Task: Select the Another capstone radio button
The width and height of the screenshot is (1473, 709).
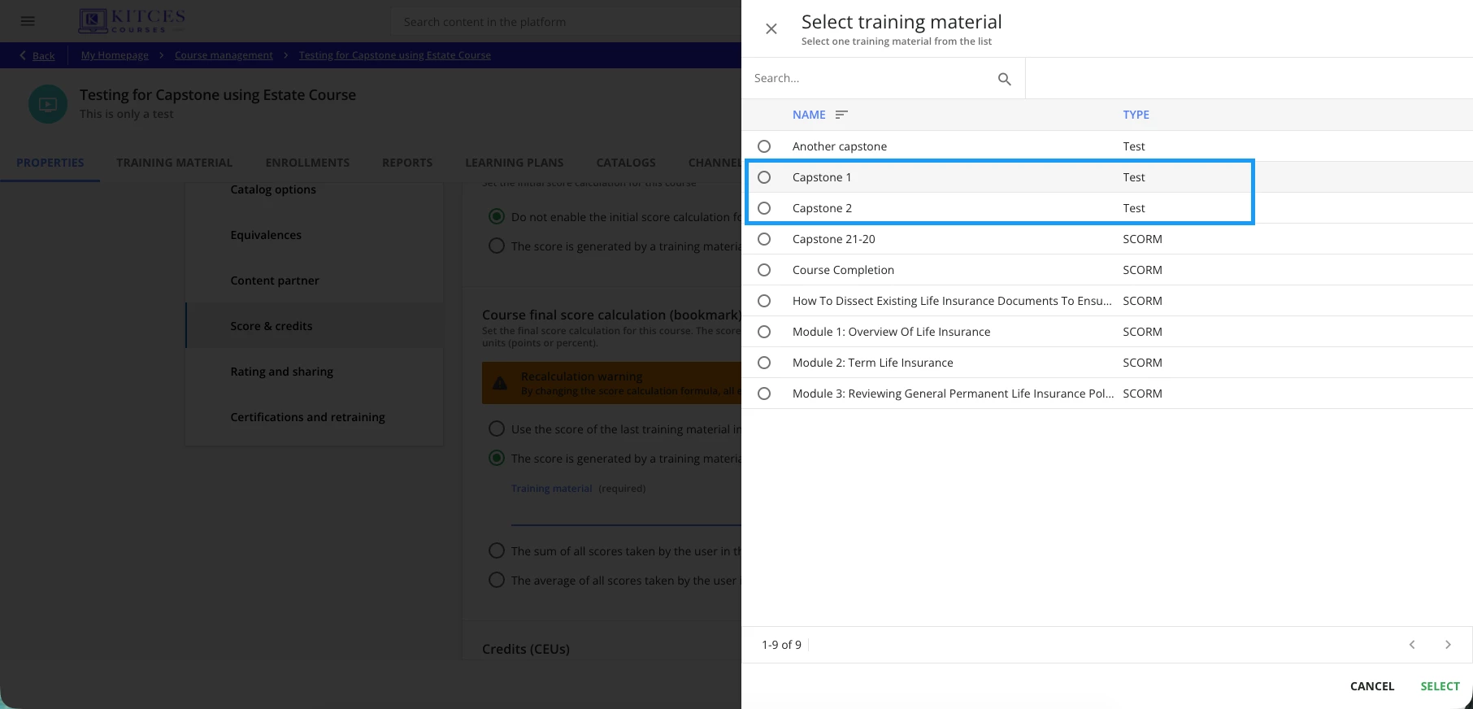Action: (x=764, y=146)
